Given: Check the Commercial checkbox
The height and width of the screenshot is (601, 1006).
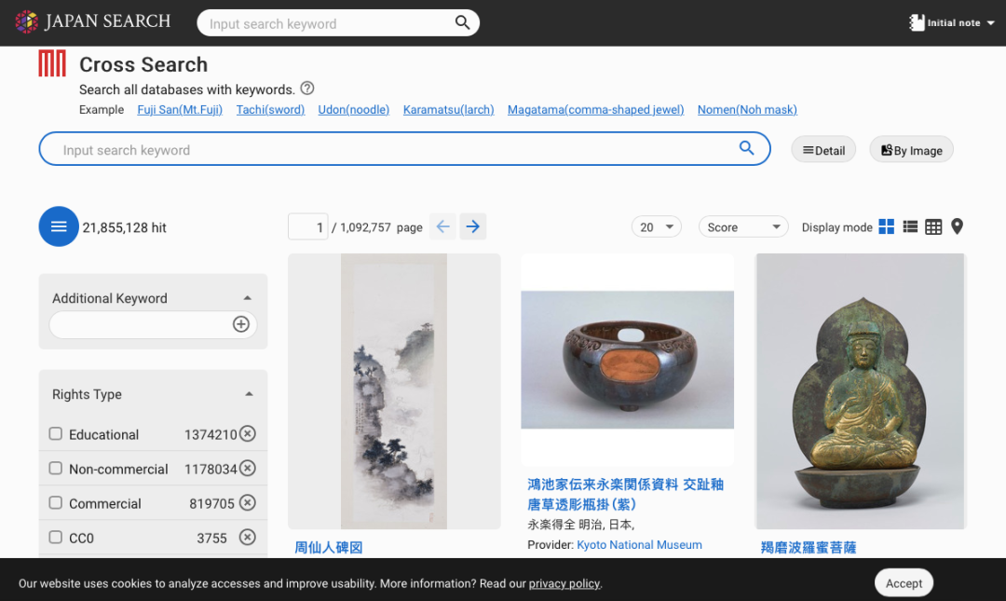Looking at the screenshot, I should point(56,503).
